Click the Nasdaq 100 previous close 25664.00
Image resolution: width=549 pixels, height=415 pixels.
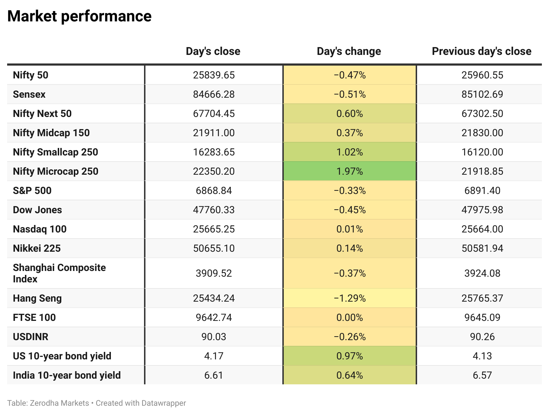[x=482, y=229]
